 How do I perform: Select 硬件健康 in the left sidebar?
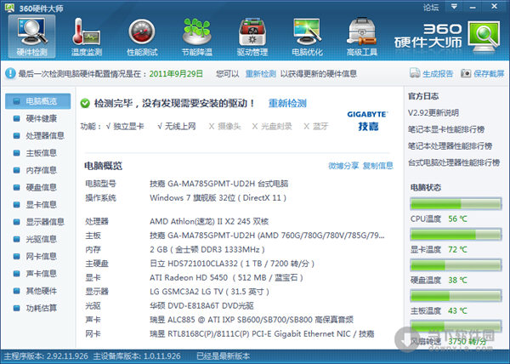(40, 118)
